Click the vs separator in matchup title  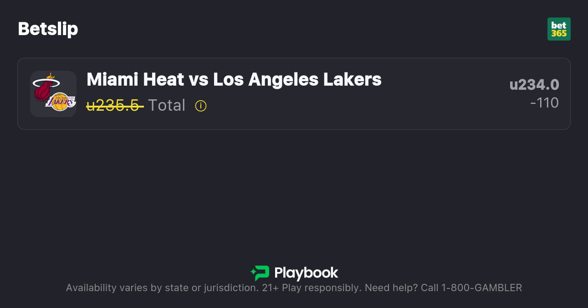coord(198,80)
